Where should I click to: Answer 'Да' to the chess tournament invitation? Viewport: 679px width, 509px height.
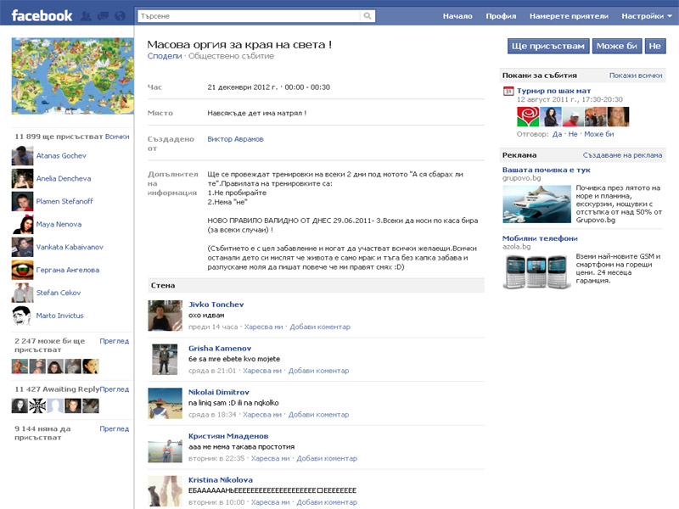556,134
